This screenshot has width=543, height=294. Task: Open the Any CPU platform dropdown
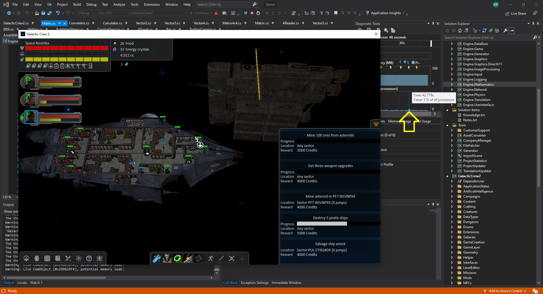click(113, 13)
